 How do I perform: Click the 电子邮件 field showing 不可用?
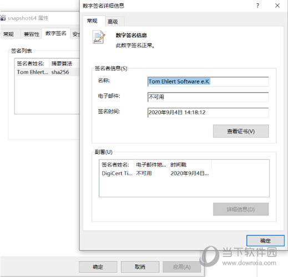(x=208, y=97)
